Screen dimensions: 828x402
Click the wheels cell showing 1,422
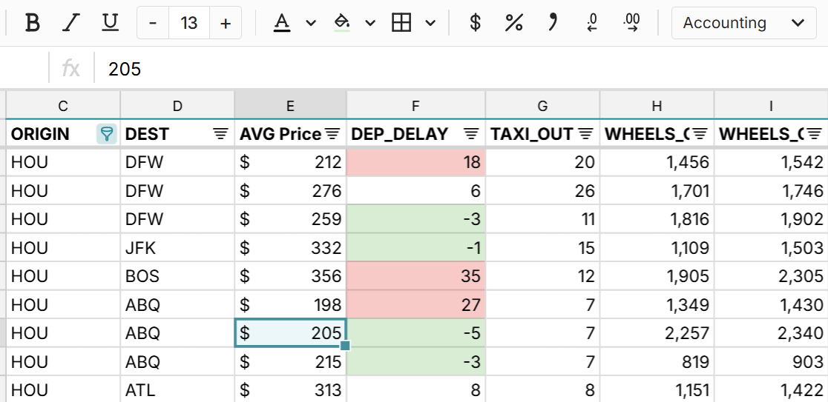(x=771, y=390)
